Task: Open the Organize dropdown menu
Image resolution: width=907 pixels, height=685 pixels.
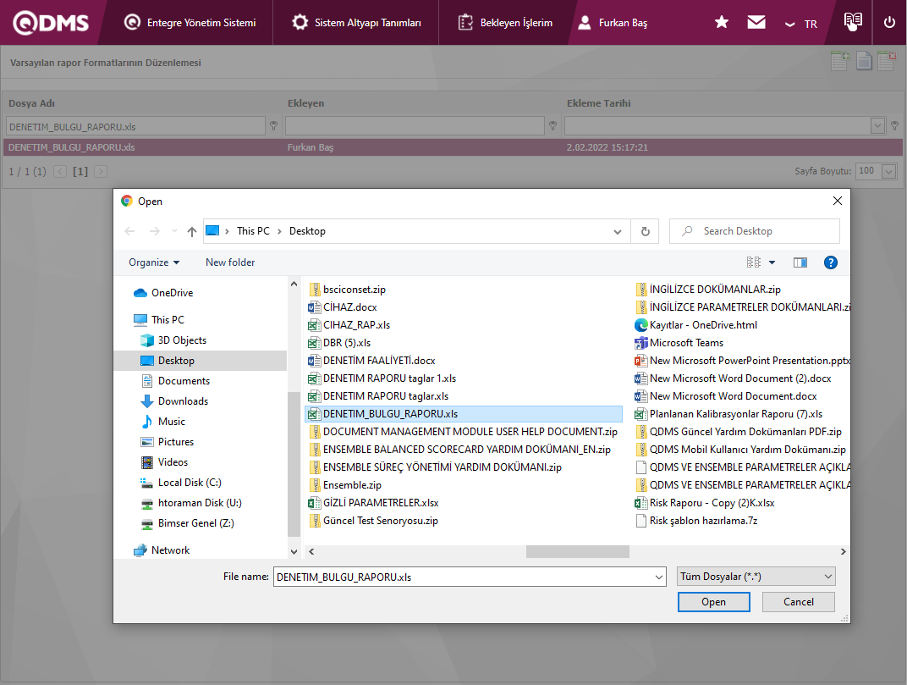Action: click(x=154, y=262)
